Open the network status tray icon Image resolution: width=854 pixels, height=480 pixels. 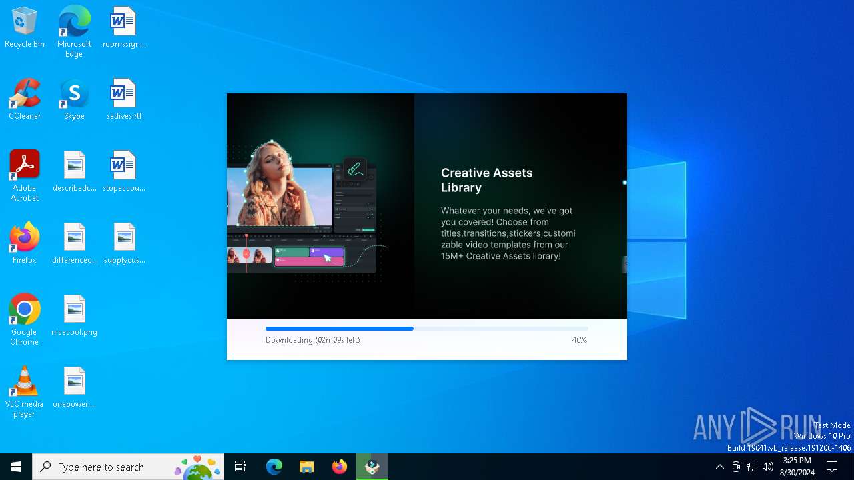(752, 467)
